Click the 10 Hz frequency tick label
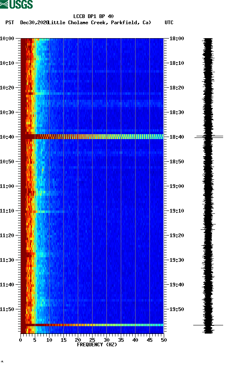The height and width of the screenshot is (366, 226). click(x=49, y=340)
